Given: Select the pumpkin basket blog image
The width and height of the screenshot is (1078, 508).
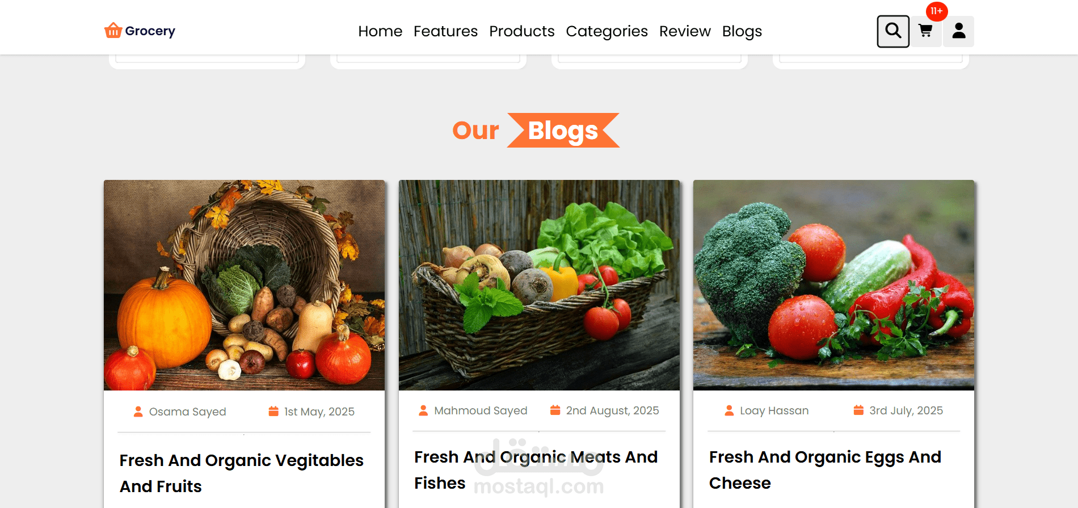Looking at the screenshot, I should tap(244, 286).
